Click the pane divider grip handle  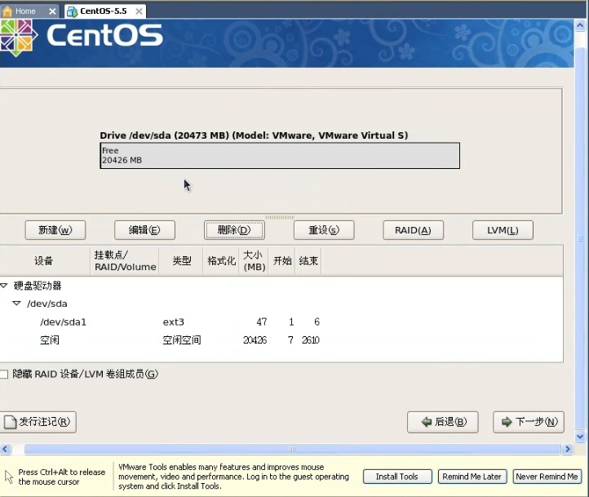click(x=280, y=217)
